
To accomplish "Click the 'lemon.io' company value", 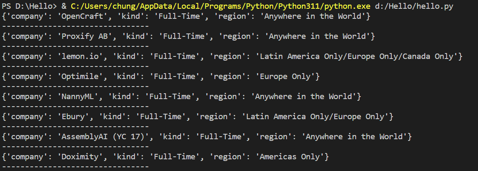I will pyautogui.click(x=80, y=56).
